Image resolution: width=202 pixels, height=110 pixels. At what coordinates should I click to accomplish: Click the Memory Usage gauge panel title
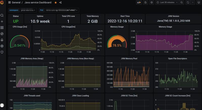pos(117,27)
